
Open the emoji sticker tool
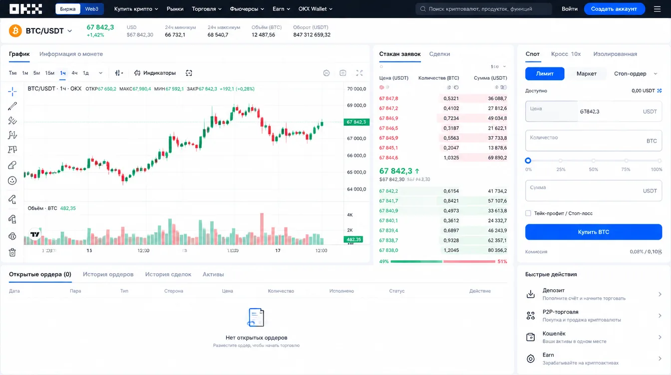[x=12, y=181]
